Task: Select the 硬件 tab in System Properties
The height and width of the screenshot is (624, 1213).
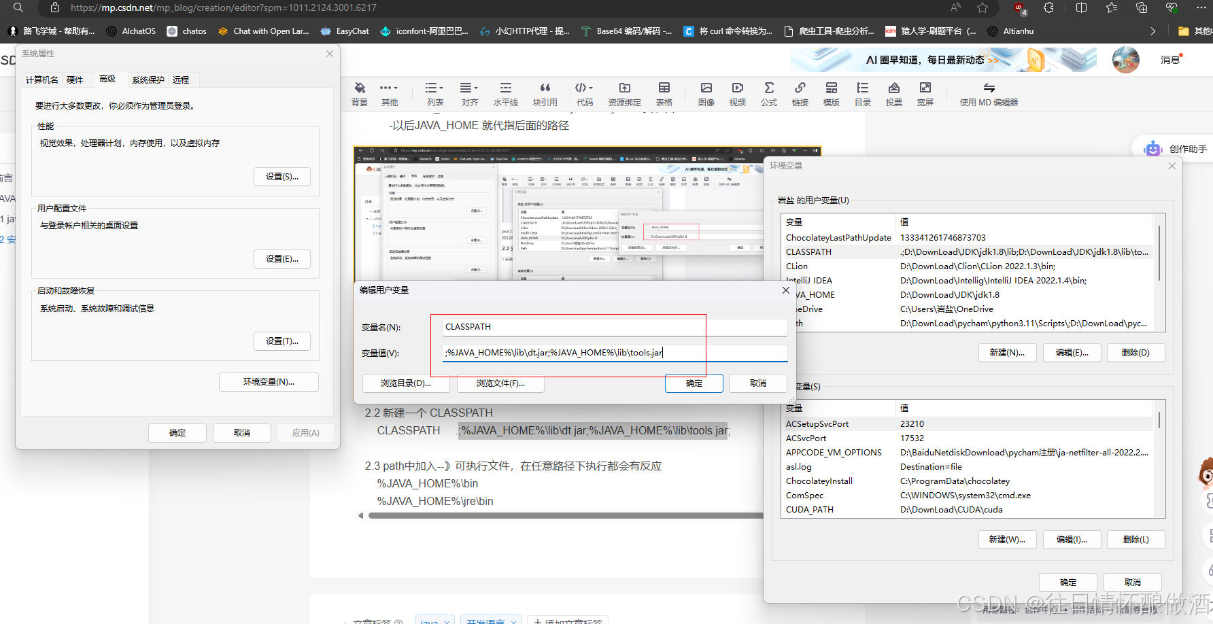Action: [75, 80]
